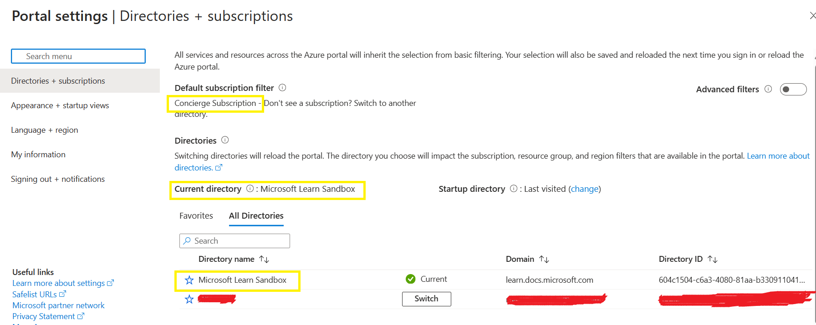Screen dimensions: 816x325
Task: Click the Switch button for the second directory
Action: 426,299
